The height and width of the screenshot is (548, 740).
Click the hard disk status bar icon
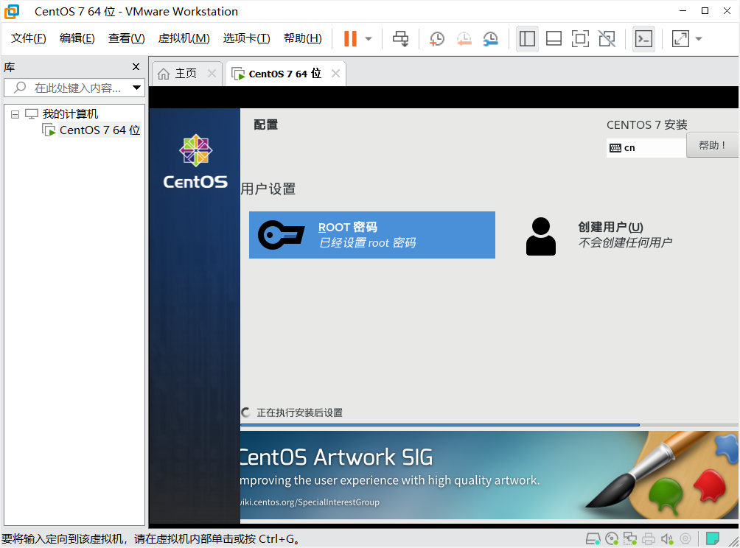593,538
